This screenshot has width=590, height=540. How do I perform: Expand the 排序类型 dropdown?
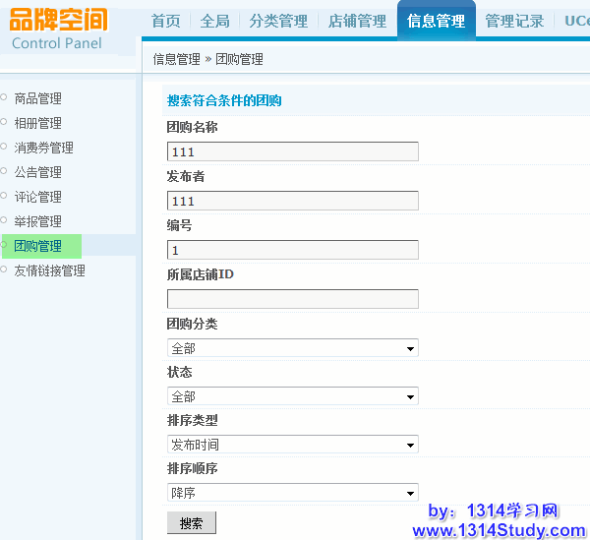[292, 445]
